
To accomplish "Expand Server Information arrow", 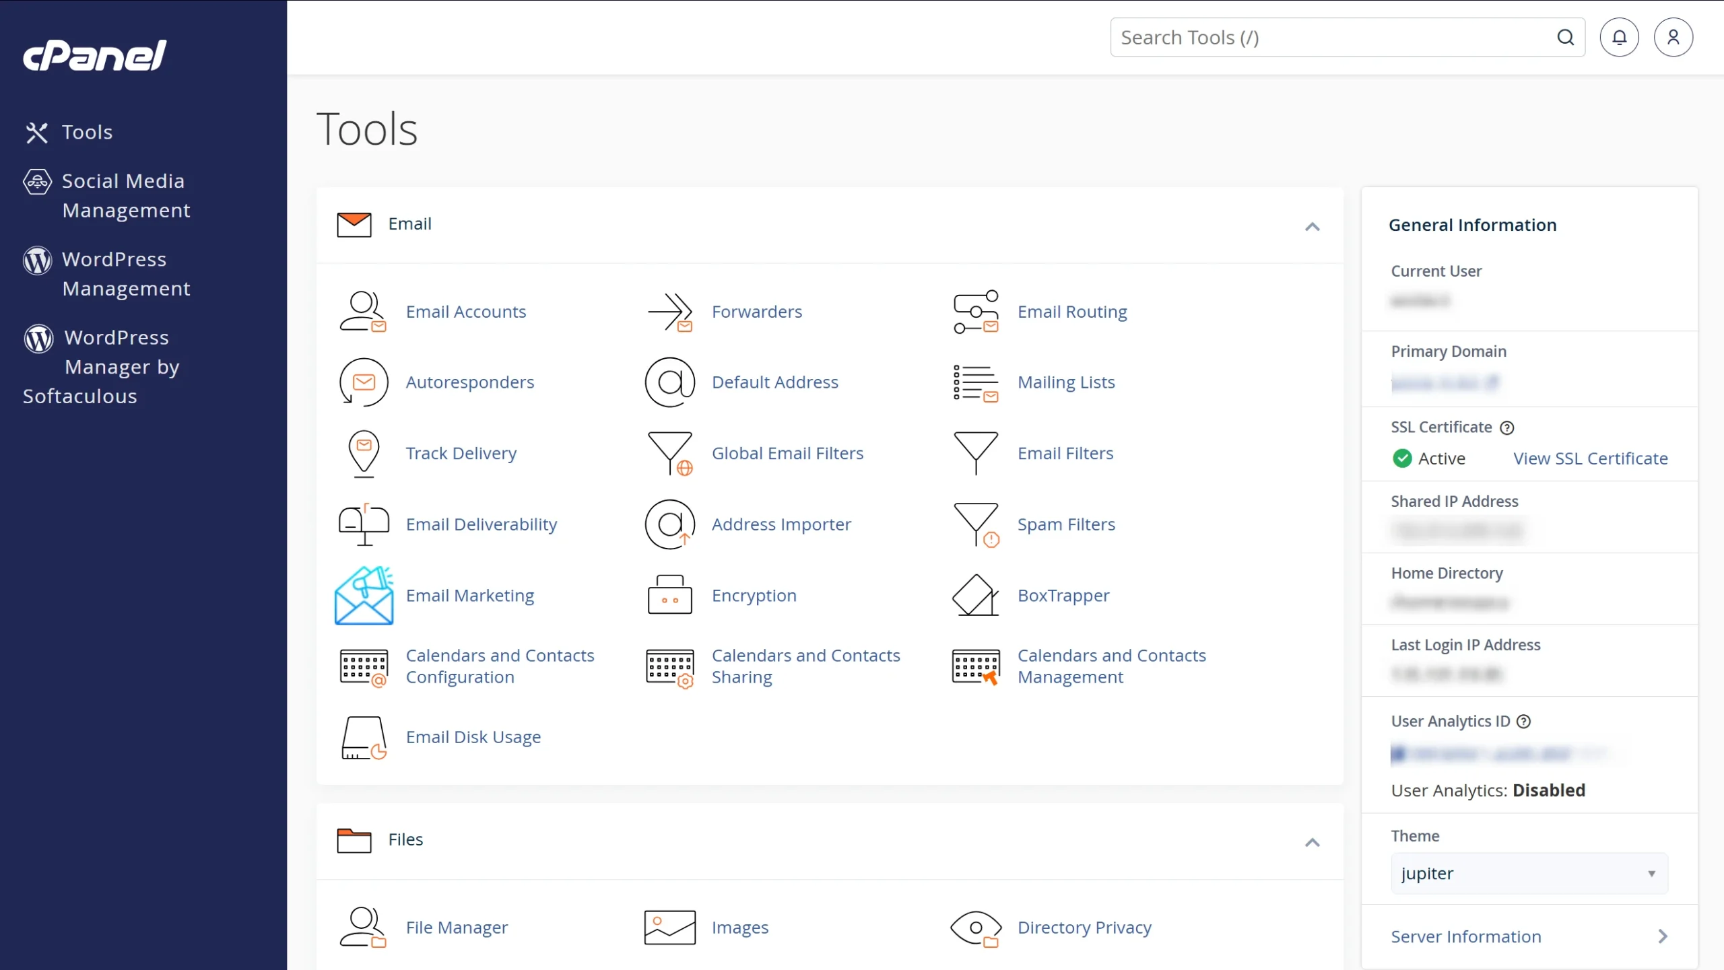I will click(1663, 937).
